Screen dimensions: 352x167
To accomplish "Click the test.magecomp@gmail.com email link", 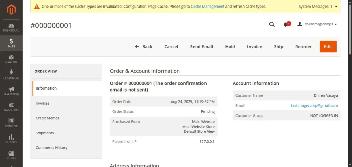I will pos(314,106).
